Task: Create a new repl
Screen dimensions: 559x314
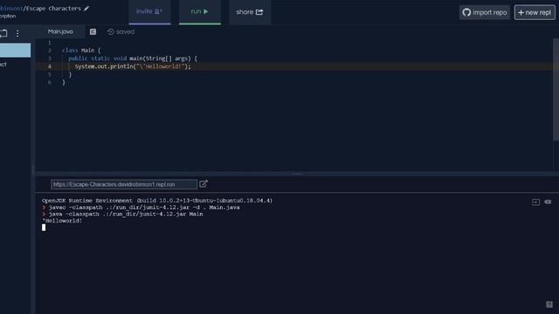Action: (x=535, y=12)
